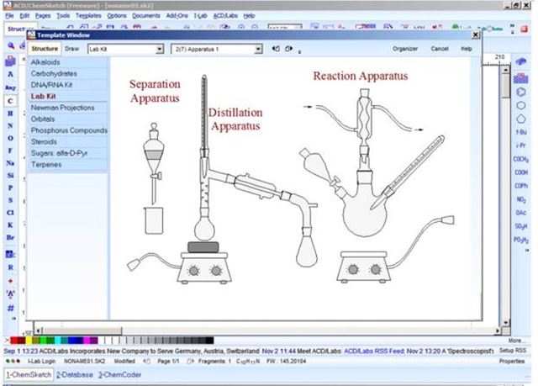Click the 'A' atom label tool in left toolbar
The width and height of the screenshot is (538, 386).
tap(10, 74)
